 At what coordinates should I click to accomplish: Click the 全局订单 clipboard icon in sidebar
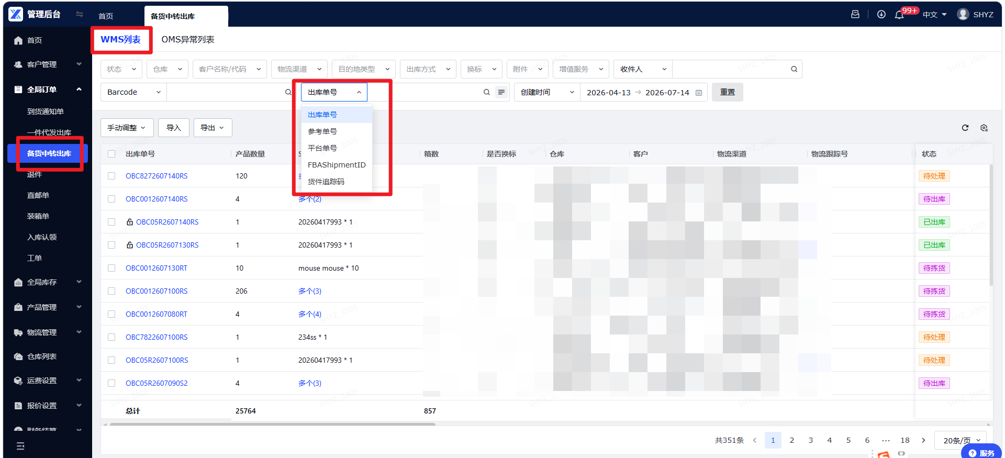point(18,90)
